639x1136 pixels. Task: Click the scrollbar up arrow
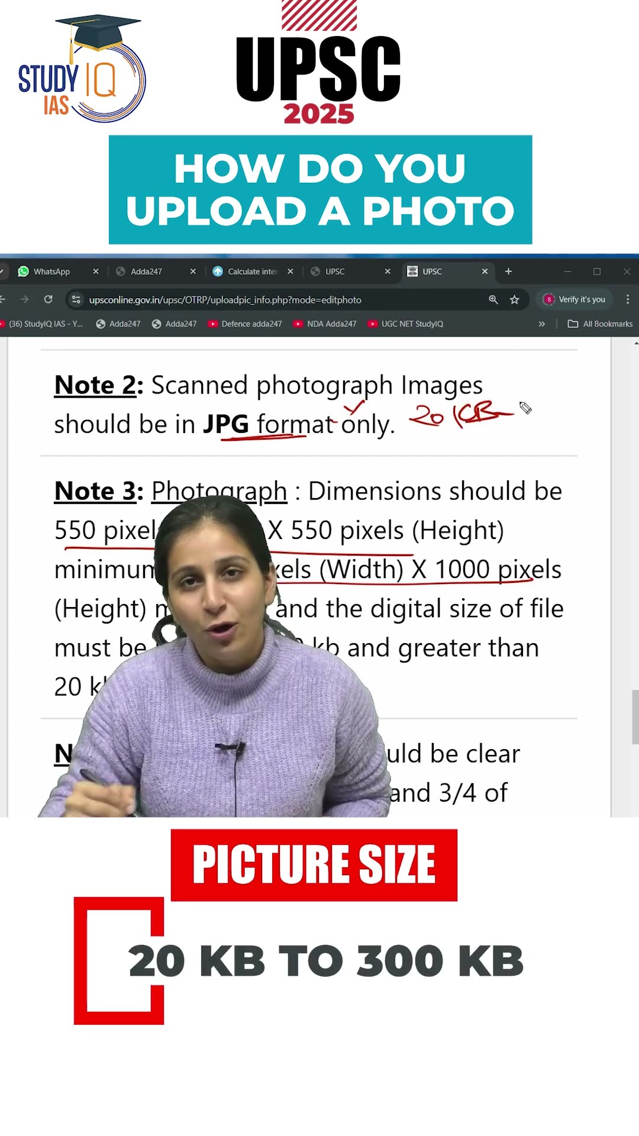tap(636, 342)
